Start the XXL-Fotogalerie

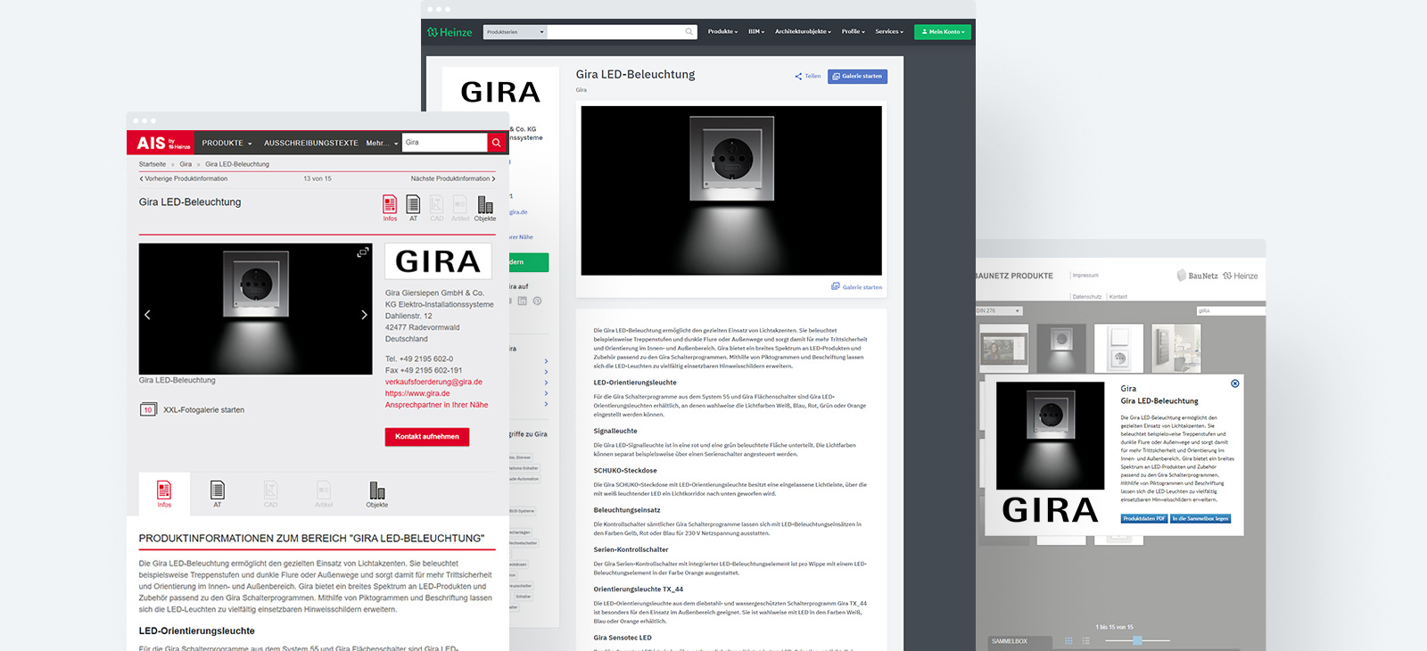(x=203, y=410)
